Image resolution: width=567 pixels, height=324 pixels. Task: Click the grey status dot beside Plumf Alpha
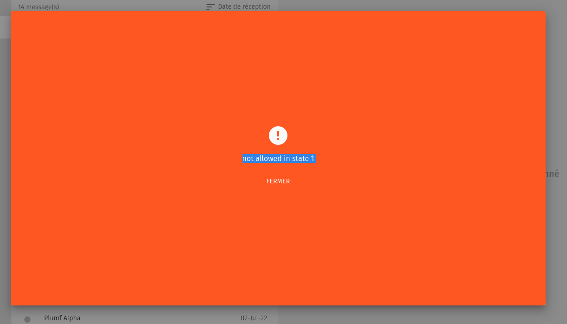click(27, 319)
